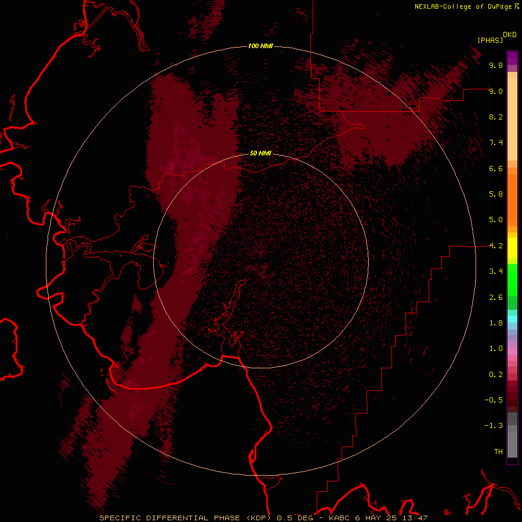Click the 5.8 scale value
The image size is (522, 522).
[x=496, y=194]
